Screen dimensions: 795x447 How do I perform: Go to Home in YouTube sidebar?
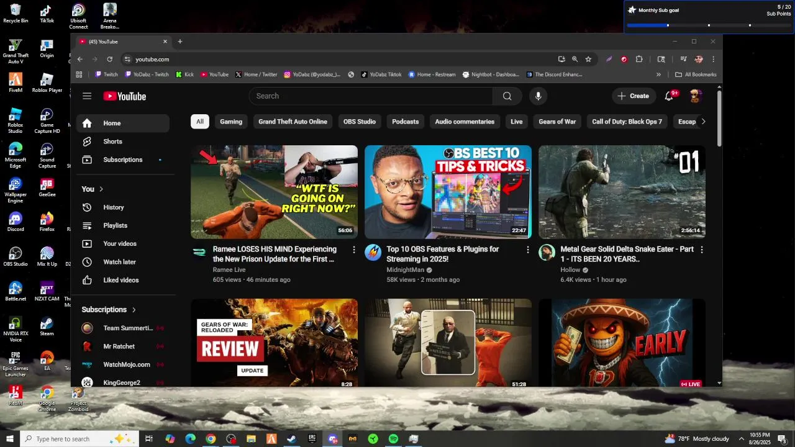[123, 123]
